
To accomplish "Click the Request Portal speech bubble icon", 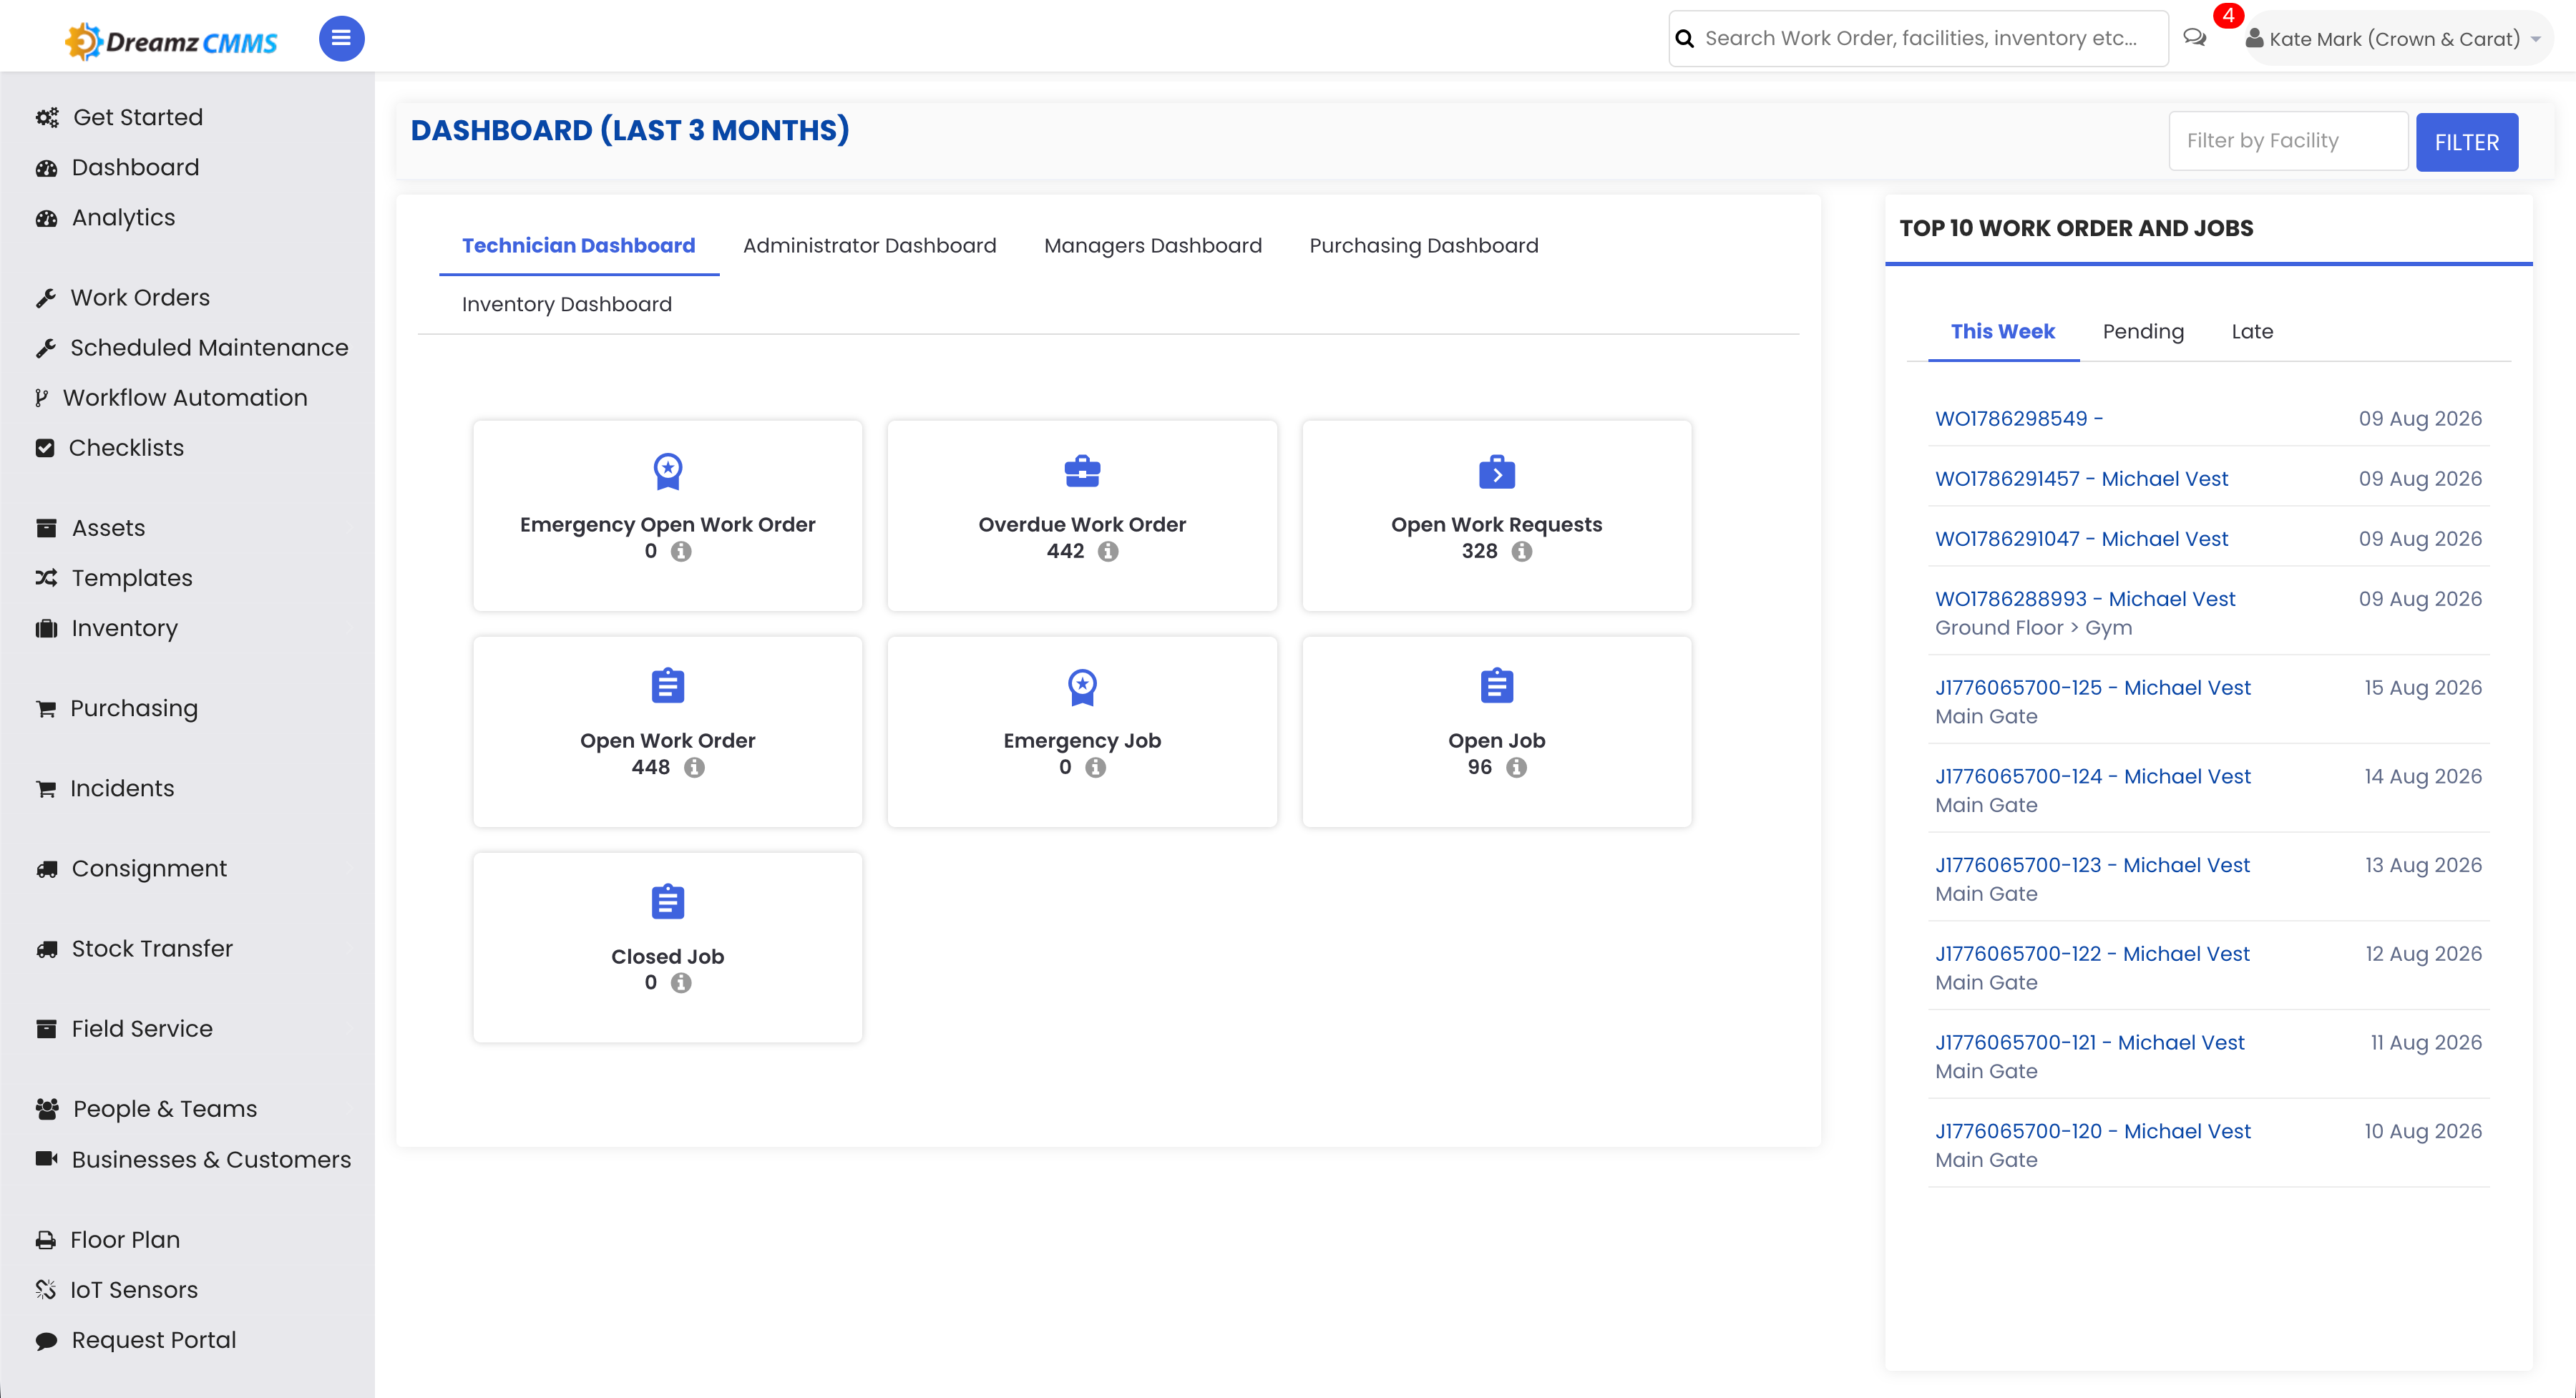I will click(46, 1341).
